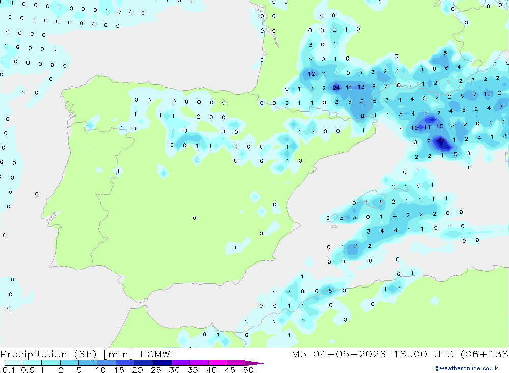This screenshot has width=509, height=373.
Task: Pick the 10–15 mm legend color segment
Action: click(x=106, y=363)
